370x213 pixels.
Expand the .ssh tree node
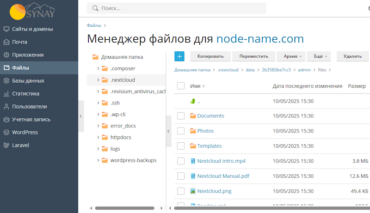98,103
